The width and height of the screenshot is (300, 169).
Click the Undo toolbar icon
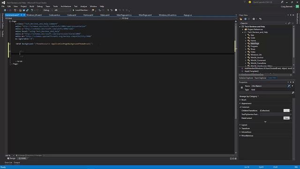click(x=32, y=10)
